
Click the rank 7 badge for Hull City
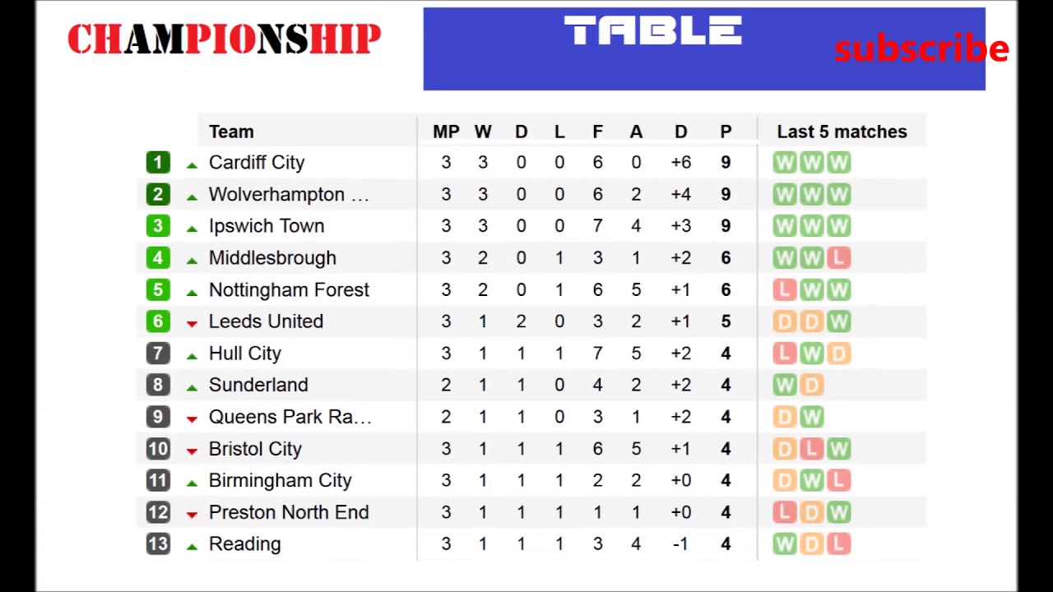(x=158, y=354)
